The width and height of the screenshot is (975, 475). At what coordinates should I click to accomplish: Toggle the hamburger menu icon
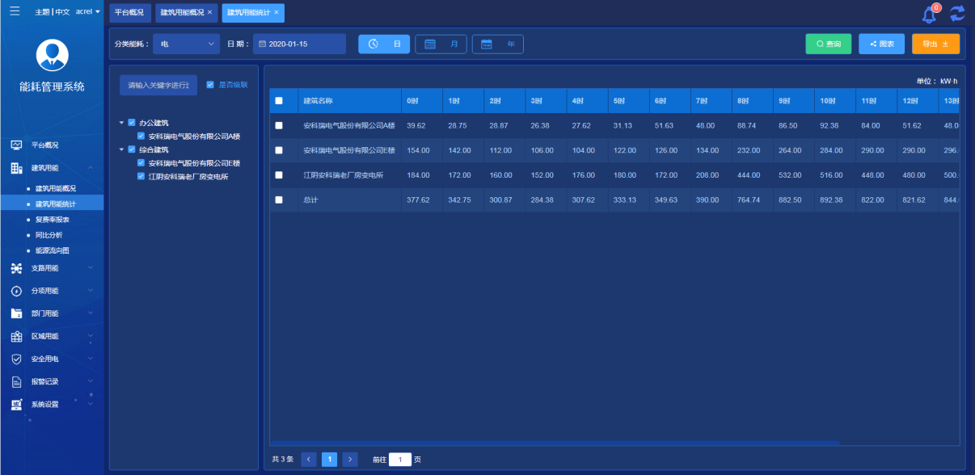point(15,11)
